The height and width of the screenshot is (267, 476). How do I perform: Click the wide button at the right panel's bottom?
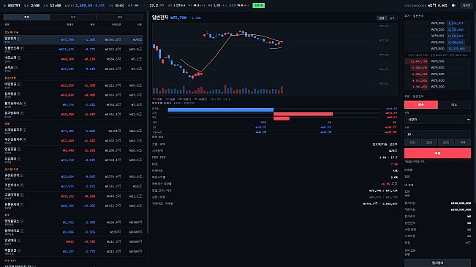coord(437,263)
